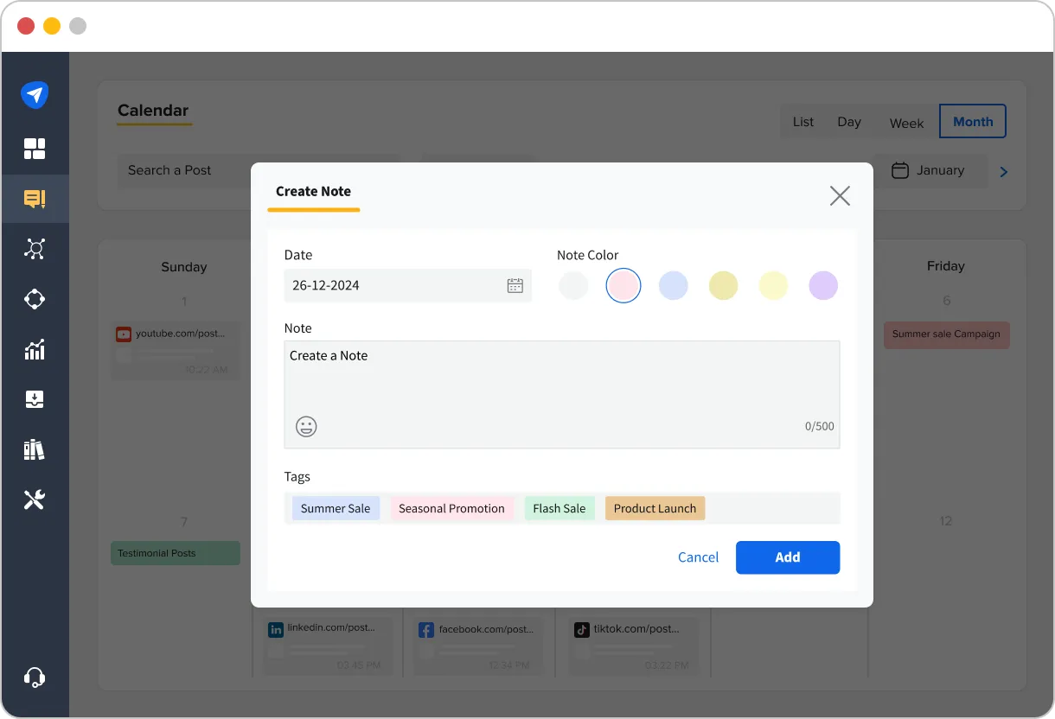This screenshot has height=719, width=1055.
Task: Click the Calendar heading
Action: click(153, 111)
